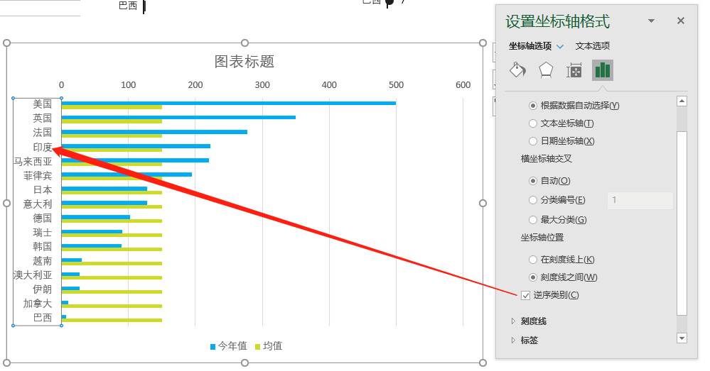Click the pane vertical scrollbar thumb

pyautogui.click(x=682, y=223)
